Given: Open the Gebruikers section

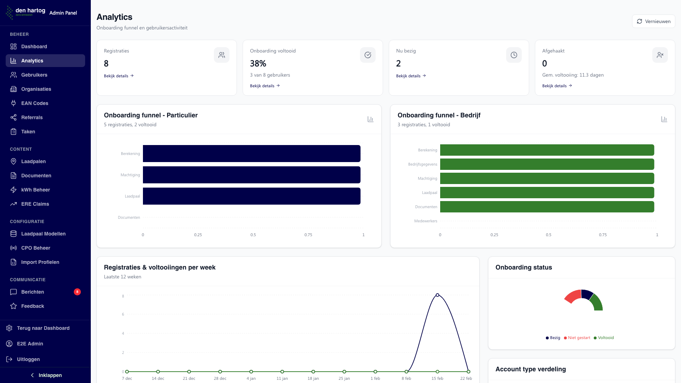Looking at the screenshot, I should pyautogui.click(x=34, y=75).
